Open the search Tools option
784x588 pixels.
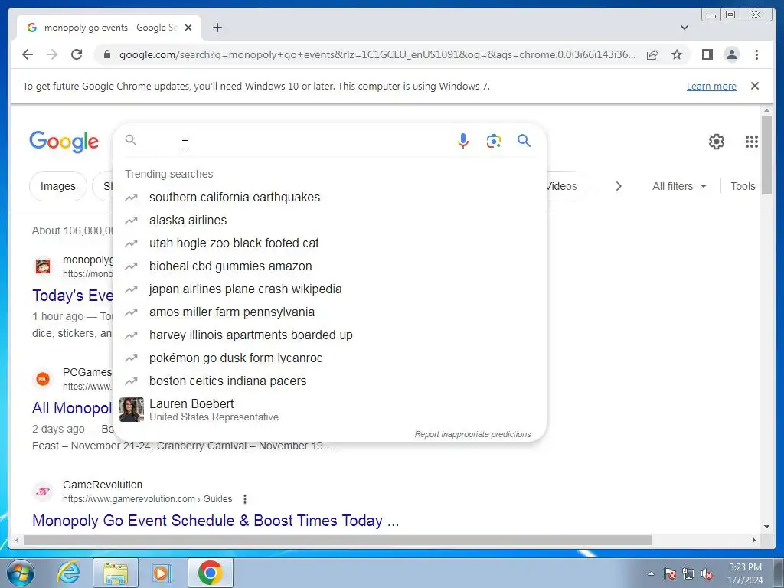(x=743, y=186)
